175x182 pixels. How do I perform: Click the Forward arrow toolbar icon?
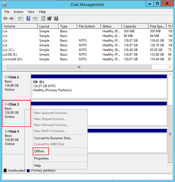12,18
